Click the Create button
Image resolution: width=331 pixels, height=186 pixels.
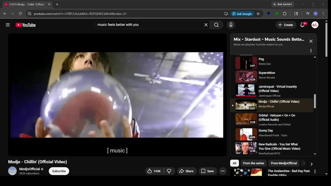[286, 25]
